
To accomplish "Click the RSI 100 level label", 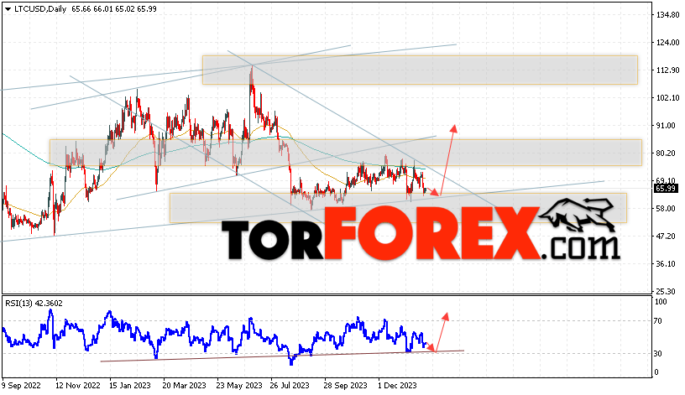I will [x=661, y=302].
